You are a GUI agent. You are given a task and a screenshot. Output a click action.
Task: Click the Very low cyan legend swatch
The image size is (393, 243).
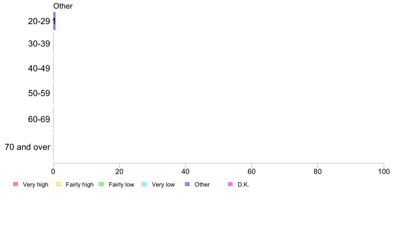144,184
